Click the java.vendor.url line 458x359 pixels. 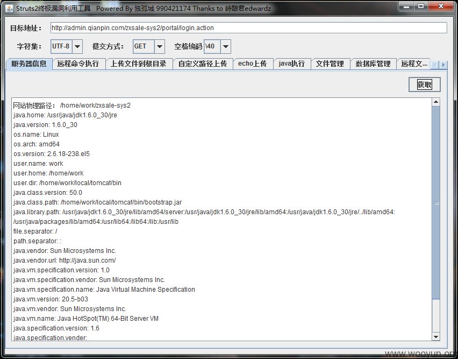click(65, 260)
